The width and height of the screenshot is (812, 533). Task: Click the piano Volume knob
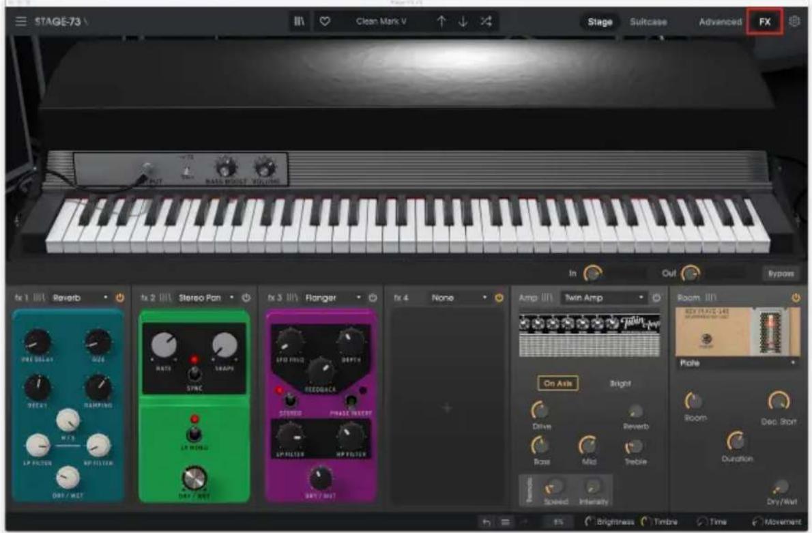265,167
